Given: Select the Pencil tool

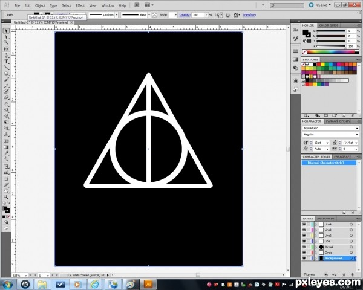Looking at the screenshot, I should click(x=6, y=86).
